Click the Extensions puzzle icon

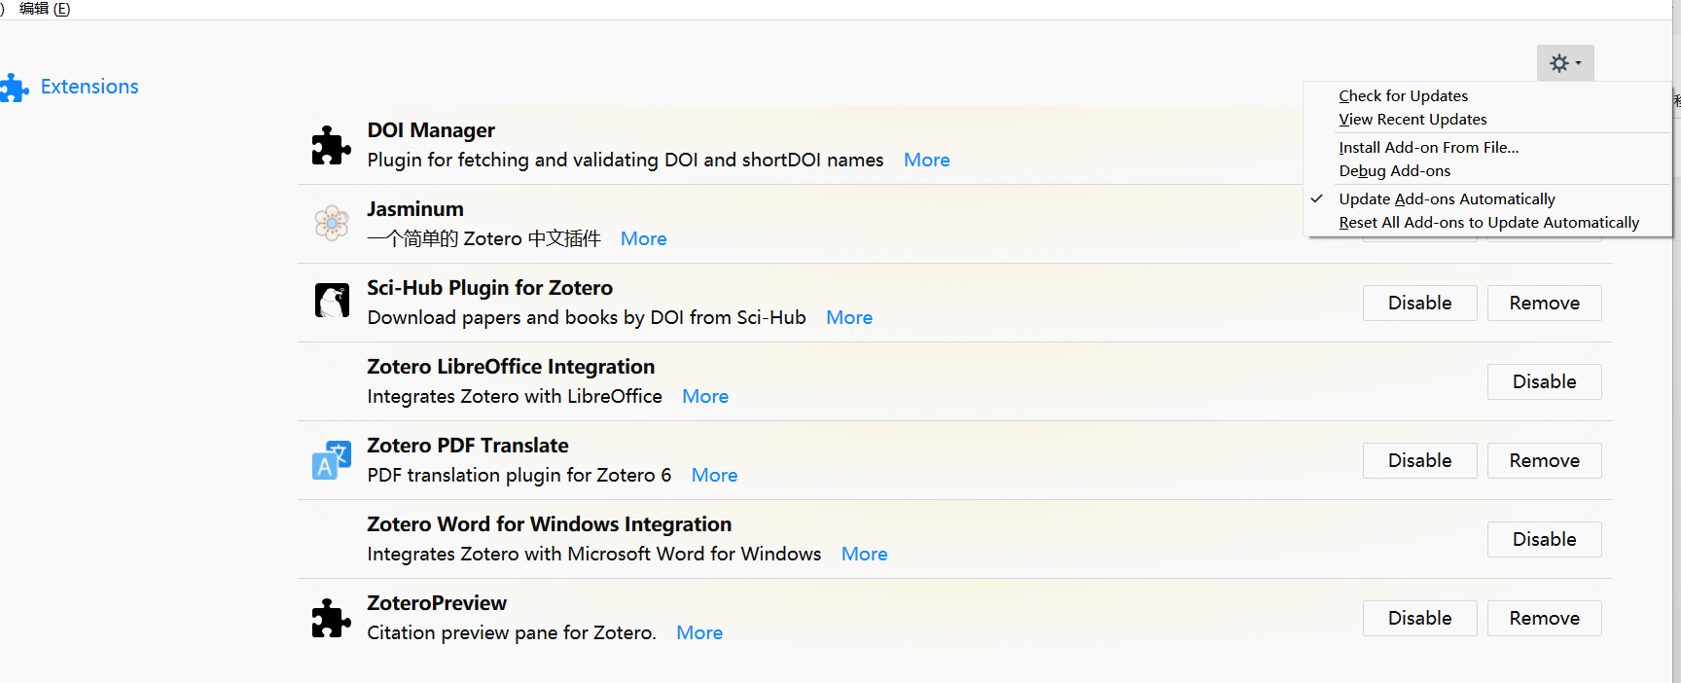(14, 88)
